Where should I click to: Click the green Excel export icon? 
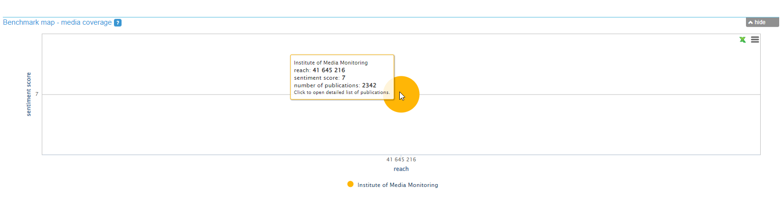click(x=743, y=40)
